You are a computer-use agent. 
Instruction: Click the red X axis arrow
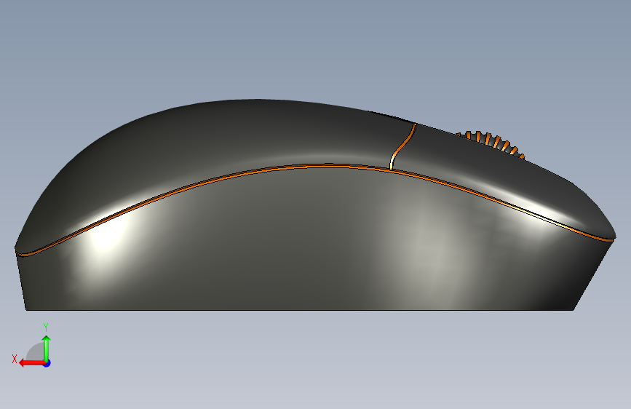[31, 363]
